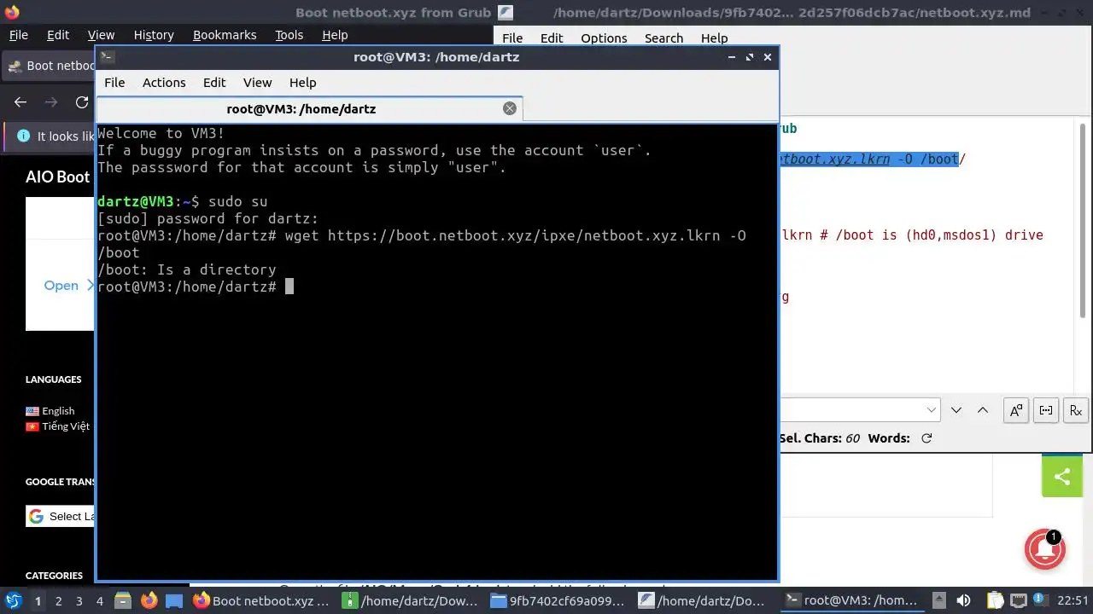This screenshot has width=1093, height=614.
Task: Switch to the root@VM3 terminal taskbar entry
Action: click(x=854, y=601)
